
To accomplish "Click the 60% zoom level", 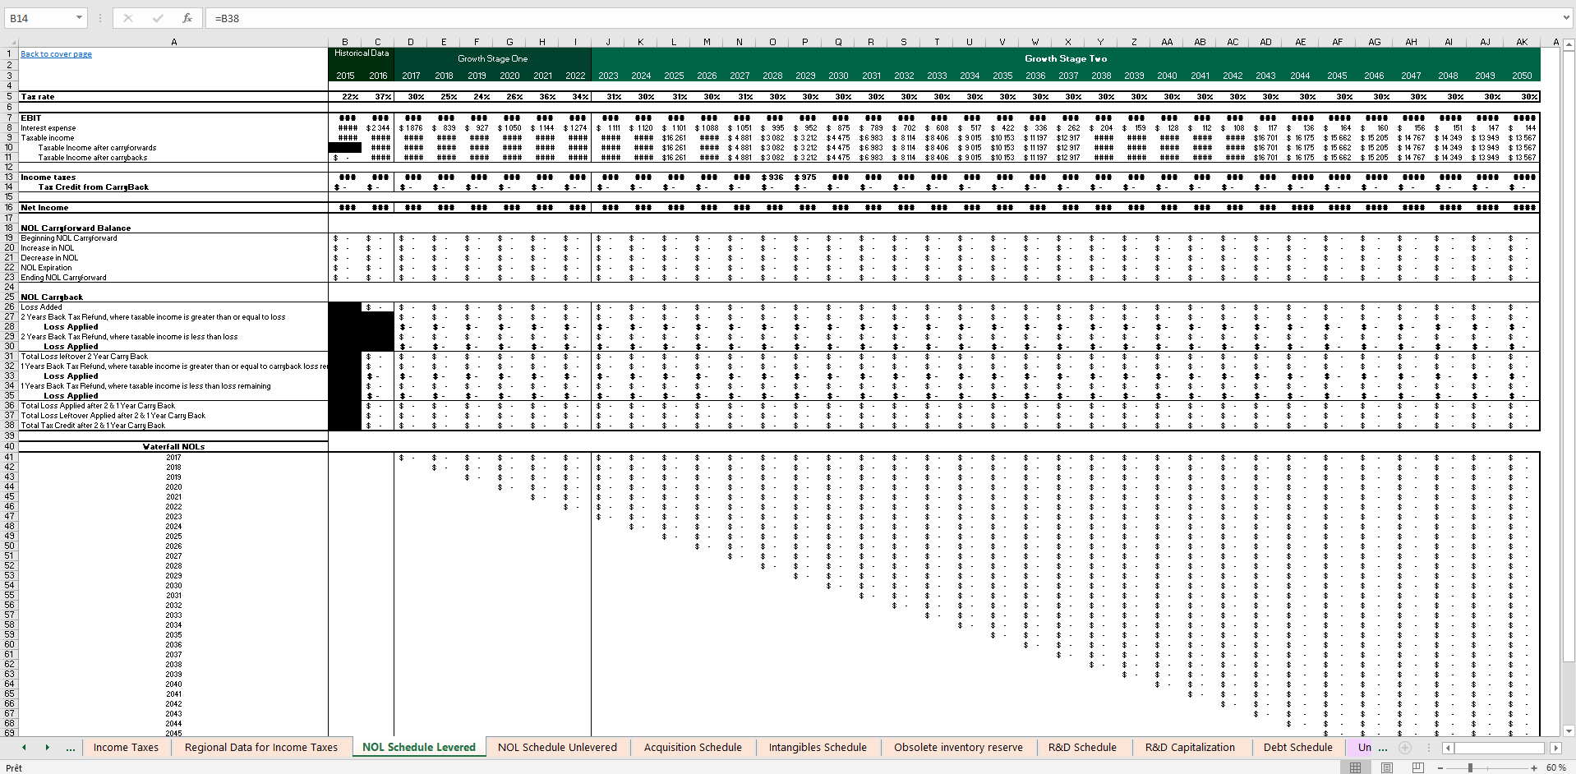I will point(1555,767).
